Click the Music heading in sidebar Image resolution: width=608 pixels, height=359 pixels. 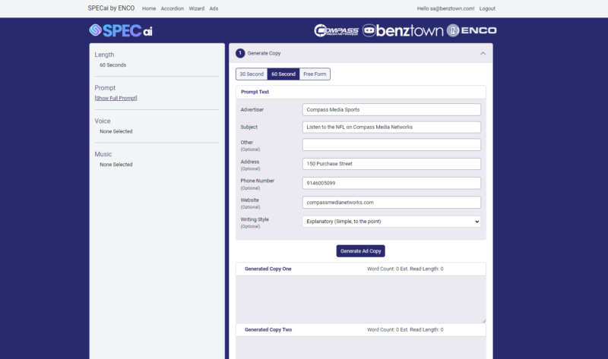click(103, 154)
